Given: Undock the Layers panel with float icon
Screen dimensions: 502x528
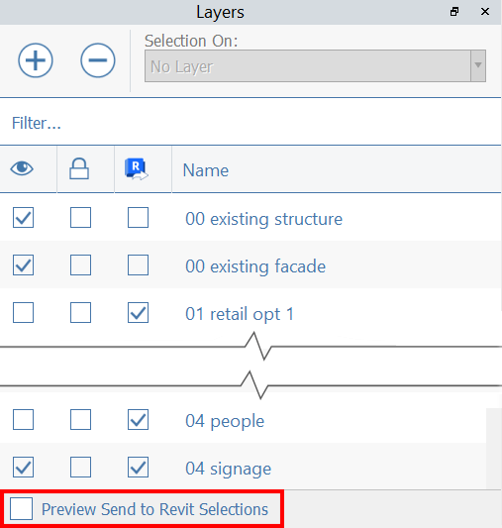Looking at the screenshot, I should tap(454, 12).
